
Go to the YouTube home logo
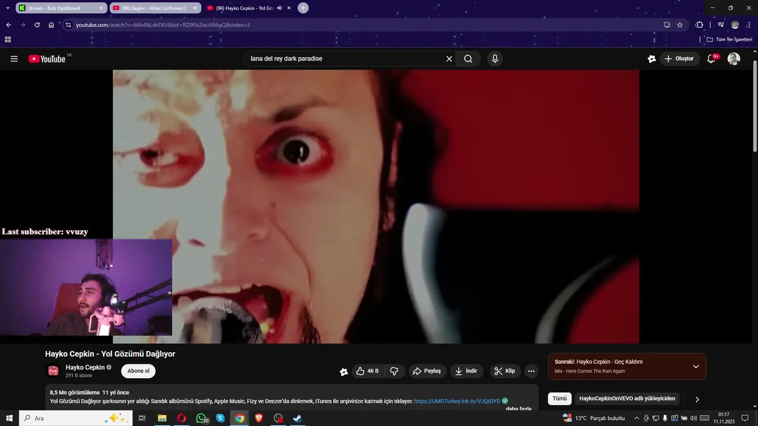(x=47, y=59)
